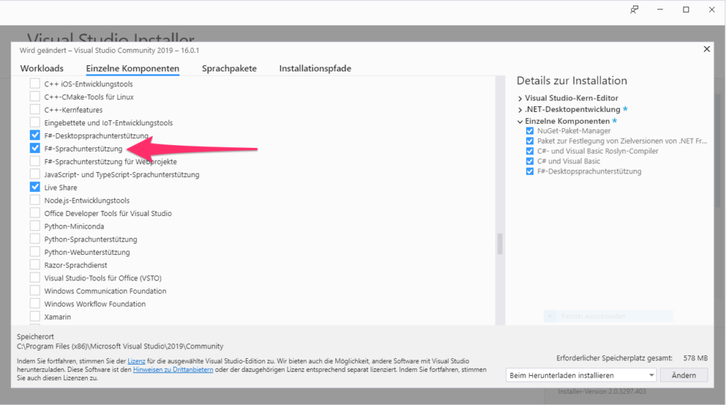
Task: Tick the Python-Miniconda checkbox
Action: 35,226
